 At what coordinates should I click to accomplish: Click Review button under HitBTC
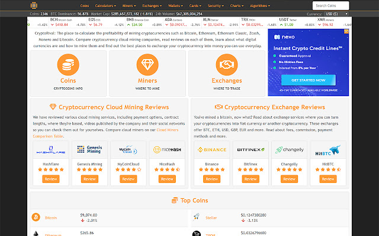[328, 179]
